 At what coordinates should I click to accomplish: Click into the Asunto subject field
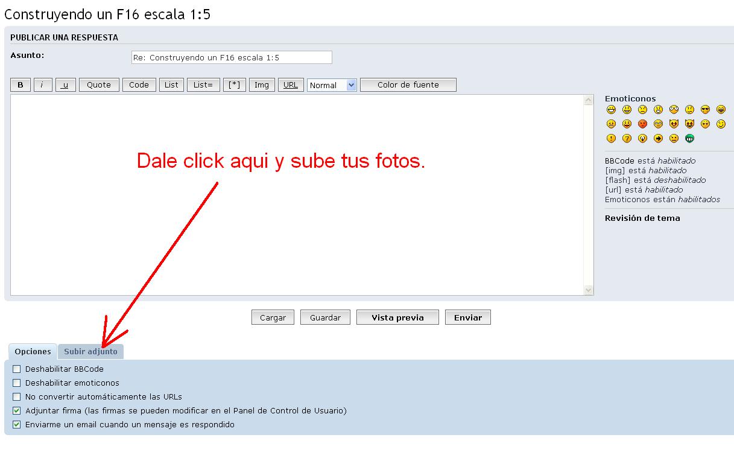pyautogui.click(x=232, y=57)
